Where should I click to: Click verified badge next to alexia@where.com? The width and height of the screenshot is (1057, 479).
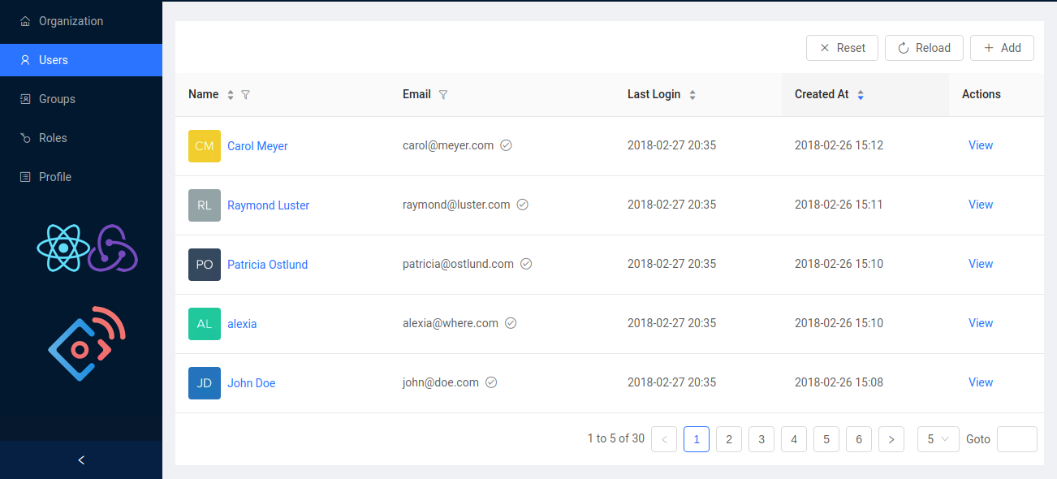coord(511,322)
